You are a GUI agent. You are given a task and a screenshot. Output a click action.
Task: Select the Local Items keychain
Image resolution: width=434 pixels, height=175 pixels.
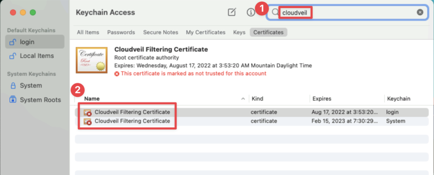point(35,56)
